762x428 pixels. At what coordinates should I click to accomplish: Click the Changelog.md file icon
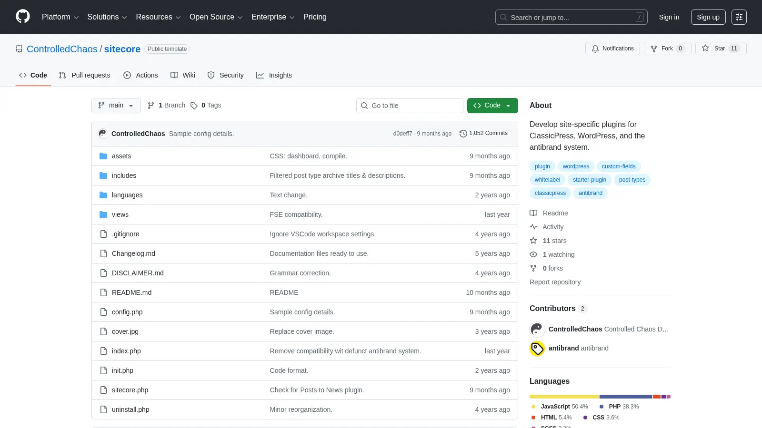point(103,253)
